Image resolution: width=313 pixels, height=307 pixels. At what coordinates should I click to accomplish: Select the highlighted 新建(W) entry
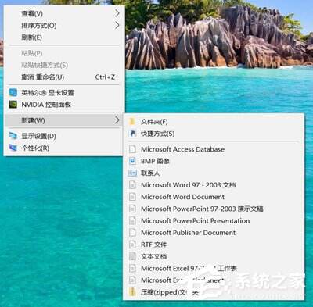coord(64,120)
